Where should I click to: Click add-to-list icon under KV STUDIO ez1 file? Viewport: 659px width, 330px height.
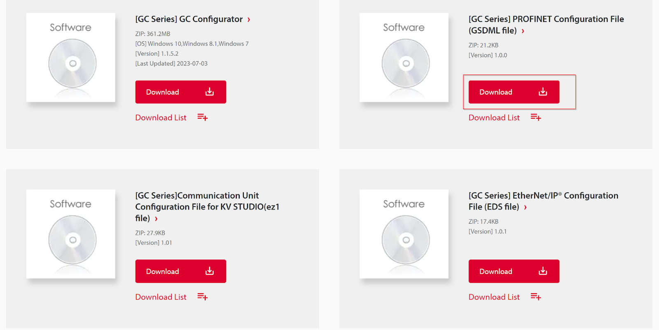click(203, 297)
